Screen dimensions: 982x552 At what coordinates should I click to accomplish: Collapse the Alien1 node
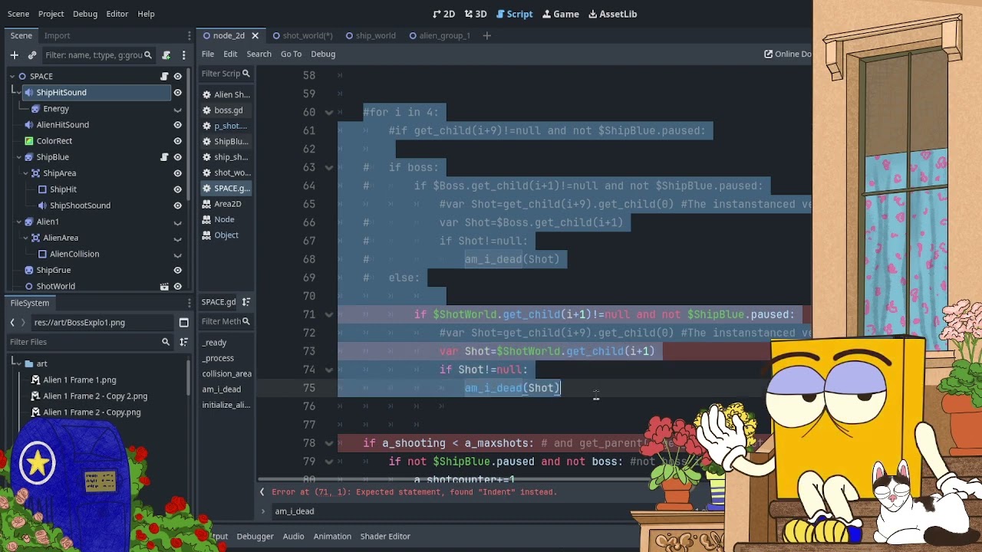[x=18, y=222]
